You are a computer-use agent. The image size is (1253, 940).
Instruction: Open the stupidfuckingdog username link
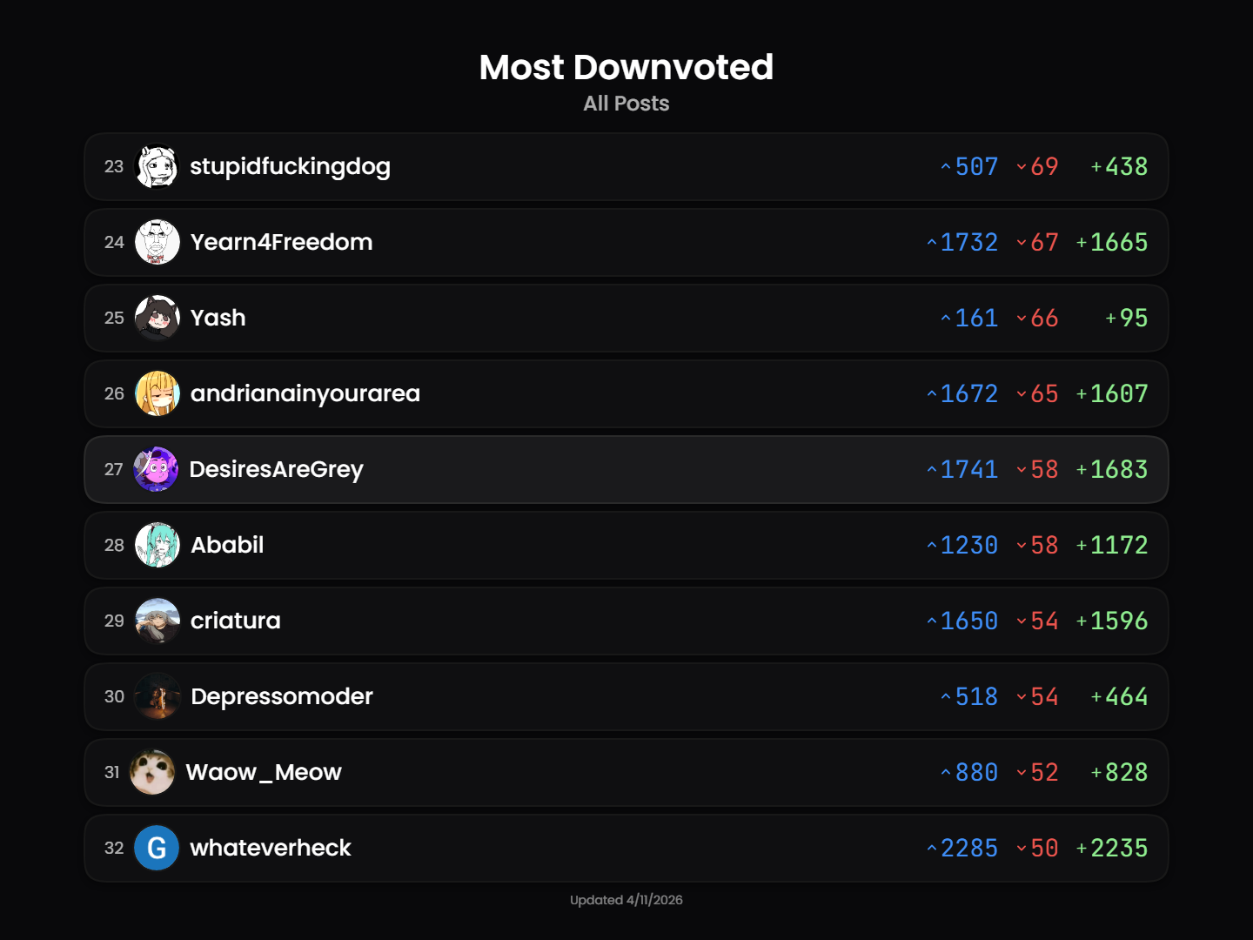coord(290,166)
